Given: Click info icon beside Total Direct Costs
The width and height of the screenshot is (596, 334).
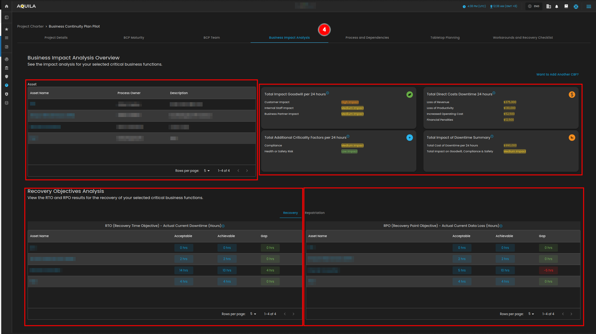Looking at the screenshot, I should pos(494,93).
